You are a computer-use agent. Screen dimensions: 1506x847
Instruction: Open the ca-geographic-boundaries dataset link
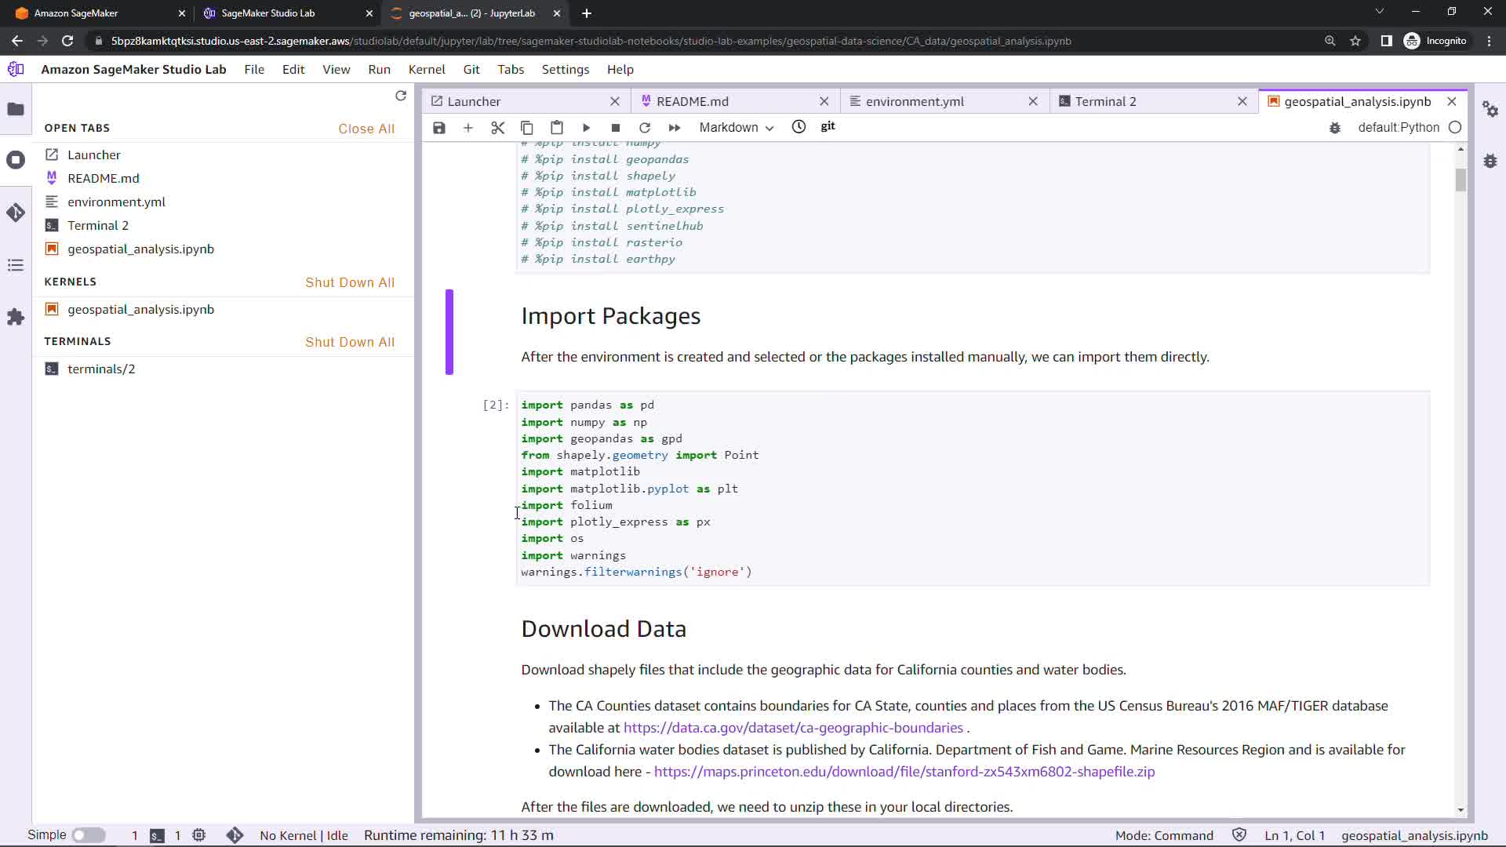tap(793, 728)
